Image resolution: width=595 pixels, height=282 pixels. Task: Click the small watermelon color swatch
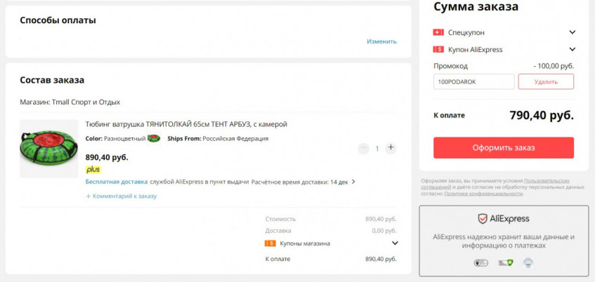pyautogui.click(x=154, y=138)
